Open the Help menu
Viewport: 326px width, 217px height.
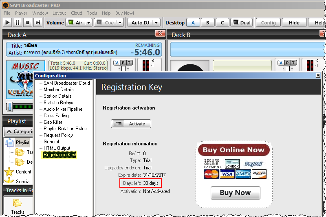click(106, 13)
